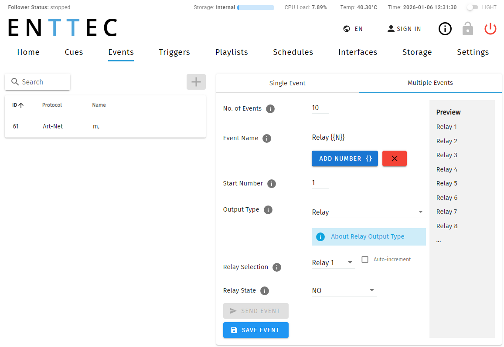Go to the Schedules page
The width and height of the screenshot is (504, 347).
pyautogui.click(x=293, y=52)
